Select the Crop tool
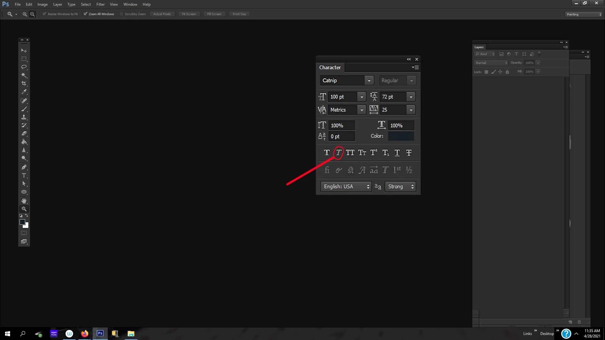This screenshot has height=340, width=605. [24, 83]
